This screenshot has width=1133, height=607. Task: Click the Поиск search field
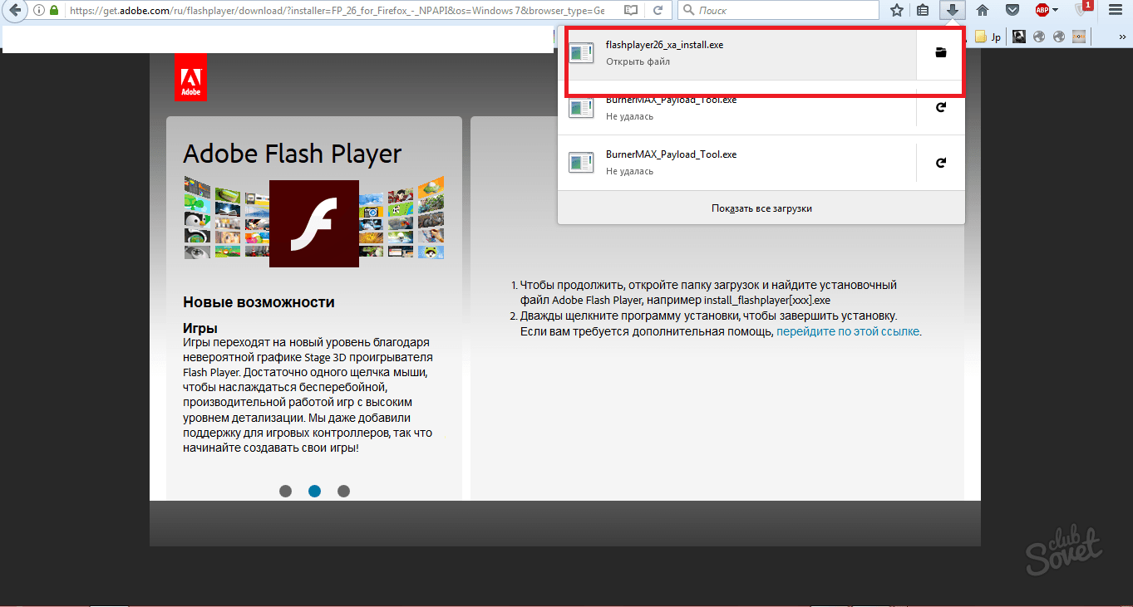click(778, 11)
